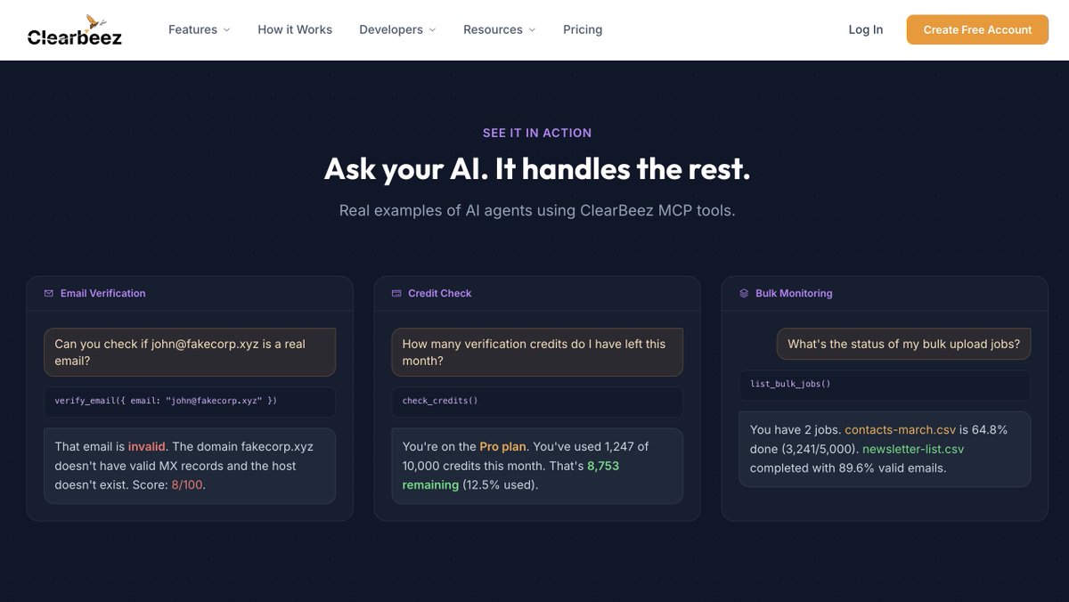
Task: Click the red 'invalid' word
Action: coord(147,446)
